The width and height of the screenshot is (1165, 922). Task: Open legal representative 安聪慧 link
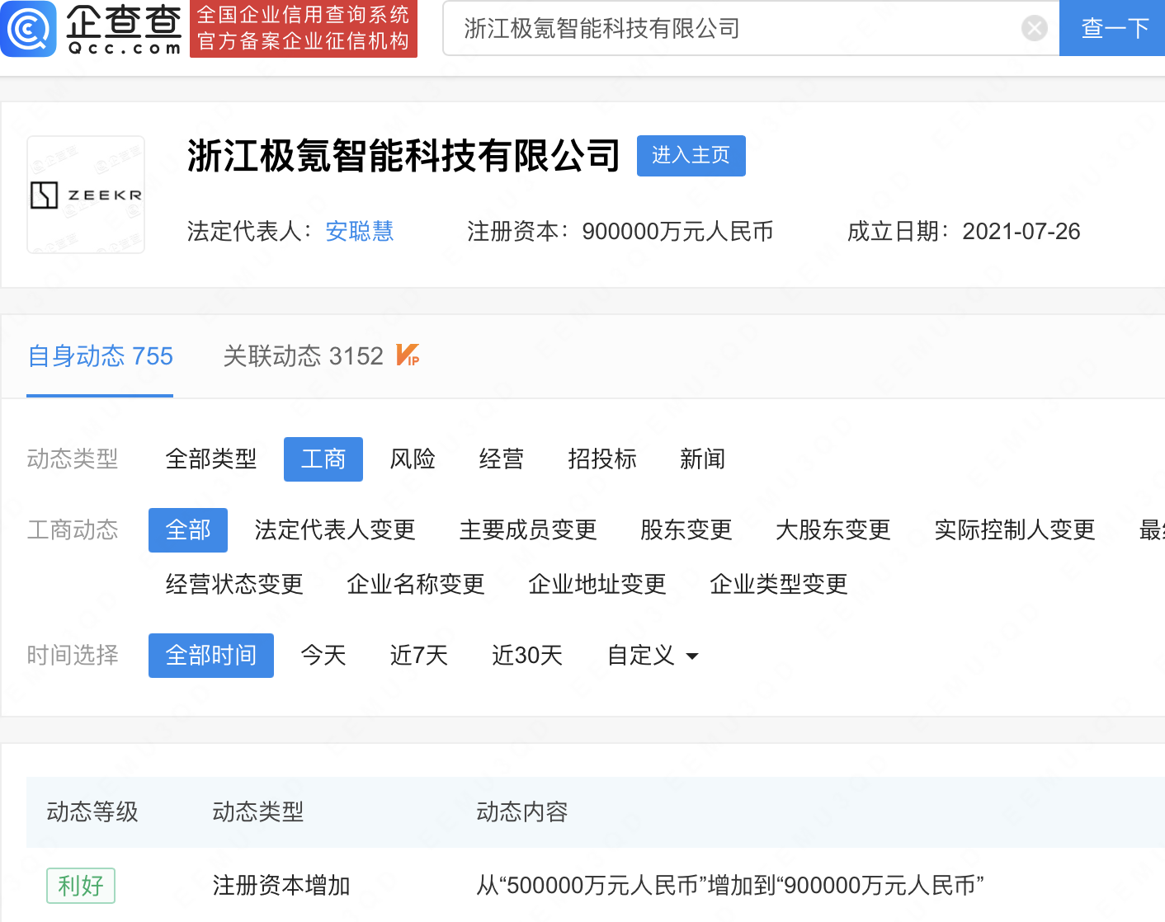[x=359, y=232]
